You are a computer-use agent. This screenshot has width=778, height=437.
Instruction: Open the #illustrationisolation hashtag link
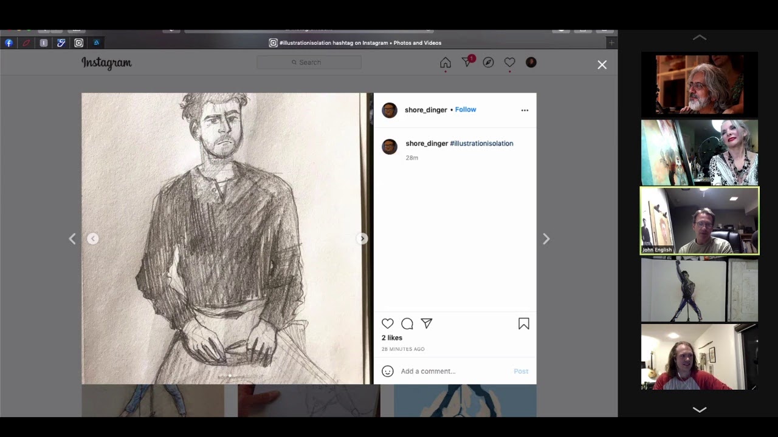coord(481,143)
